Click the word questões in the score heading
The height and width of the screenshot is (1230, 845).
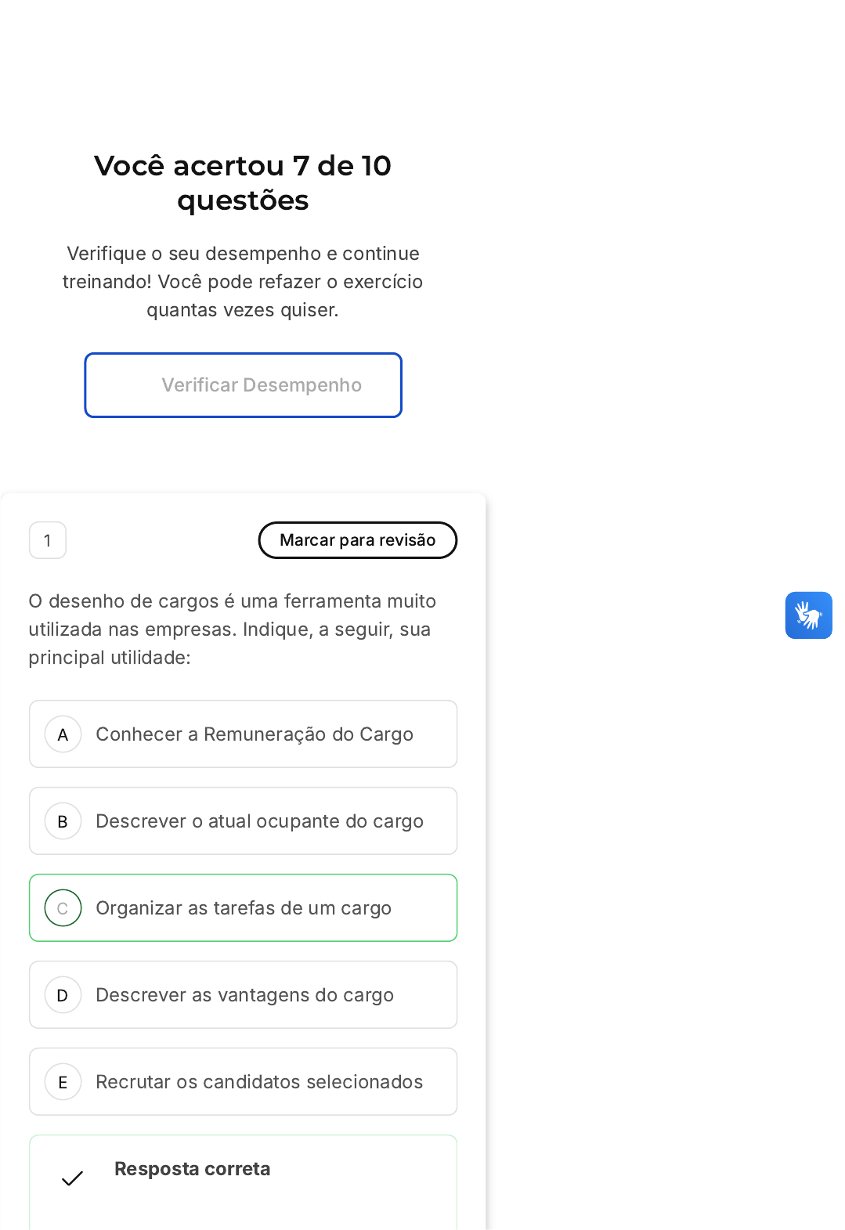tap(243, 200)
